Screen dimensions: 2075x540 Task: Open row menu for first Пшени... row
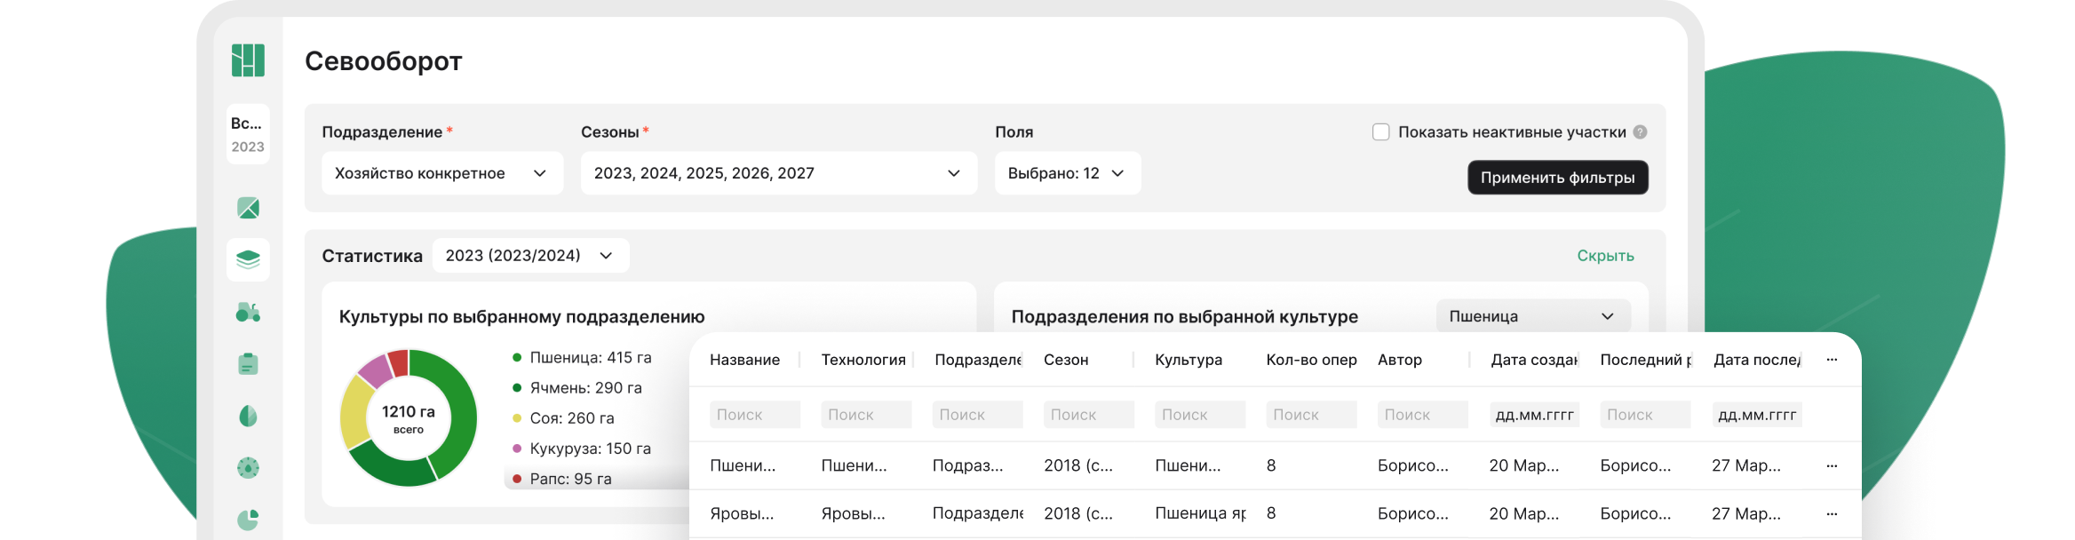click(x=1832, y=465)
